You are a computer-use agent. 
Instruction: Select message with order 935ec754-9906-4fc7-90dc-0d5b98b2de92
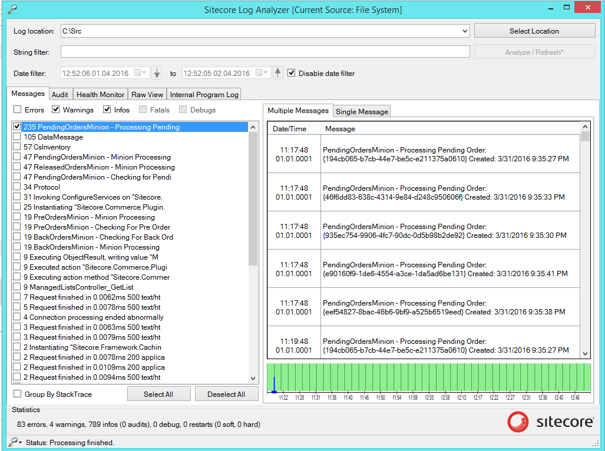click(424, 231)
